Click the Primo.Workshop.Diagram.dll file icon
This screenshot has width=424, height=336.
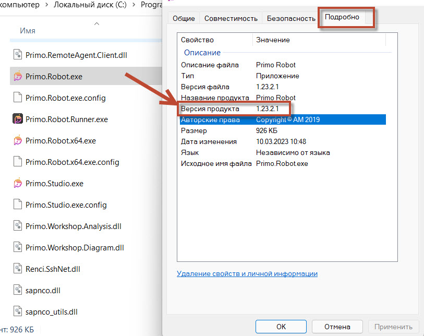coord(18,247)
